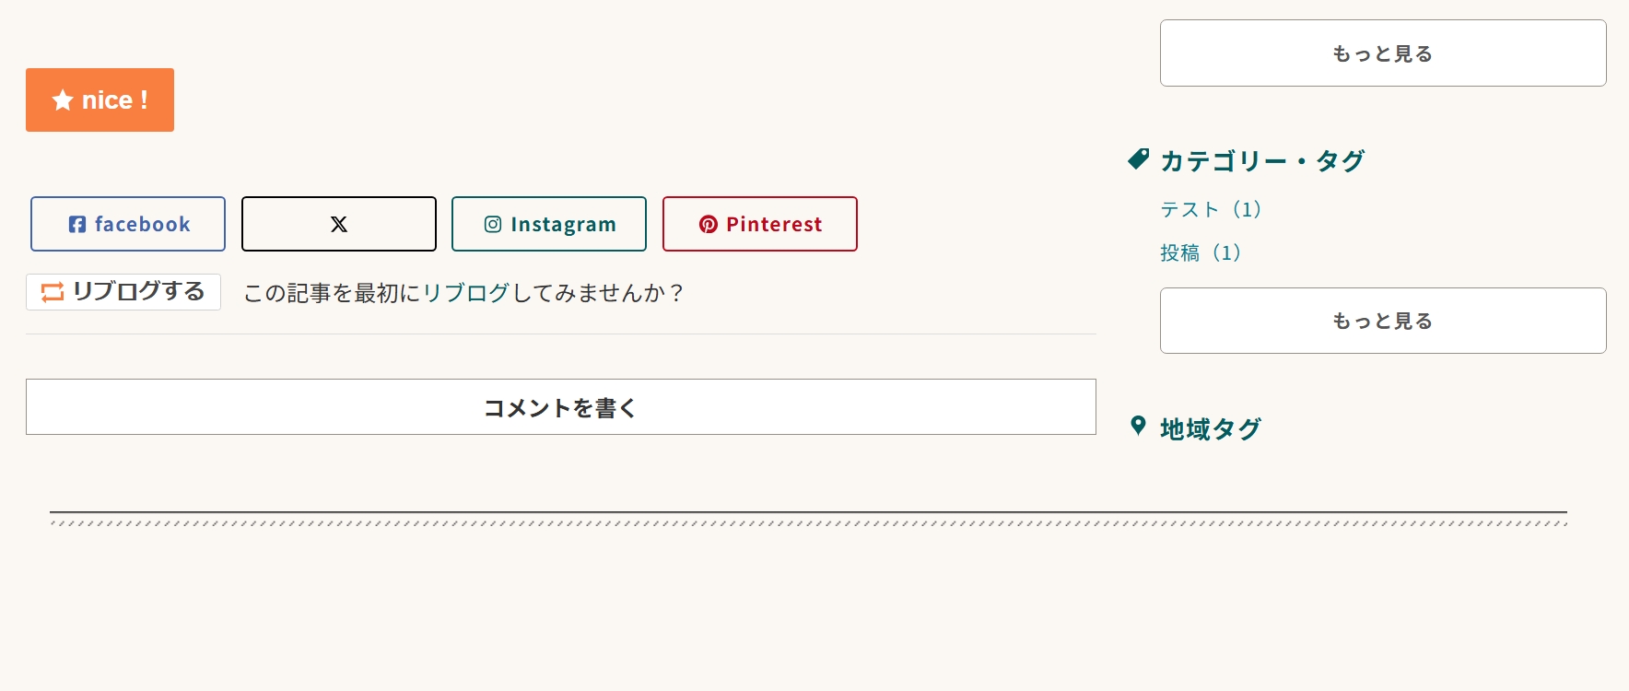Click the Instagram camera icon
1629x691 pixels.
click(x=493, y=224)
